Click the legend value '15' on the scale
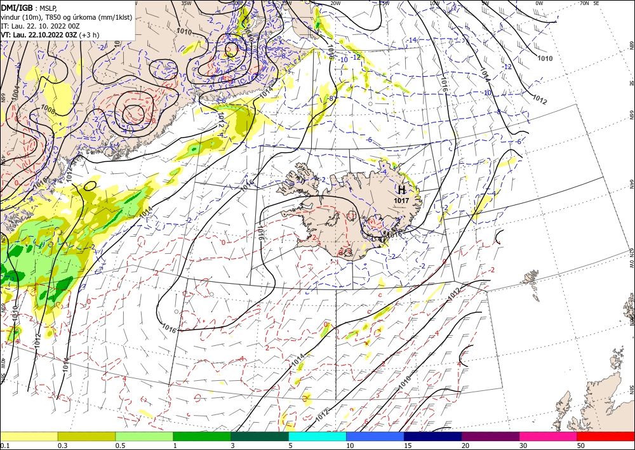 [x=408, y=446]
